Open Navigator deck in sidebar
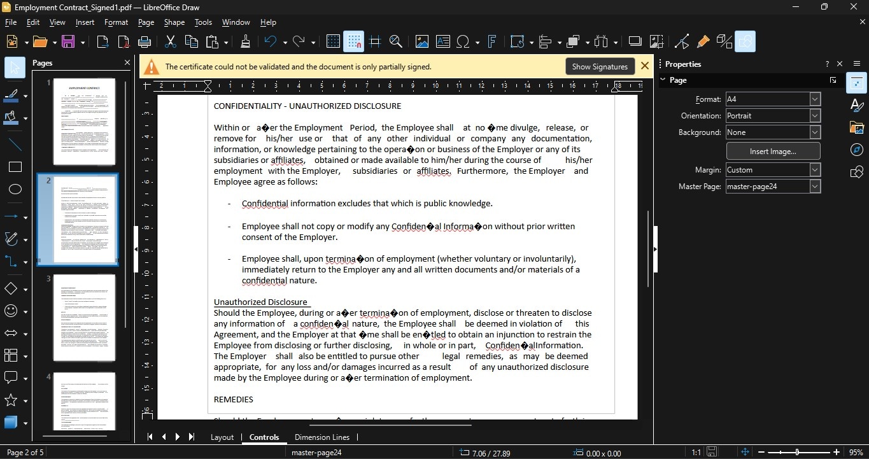 [x=857, y=150]
